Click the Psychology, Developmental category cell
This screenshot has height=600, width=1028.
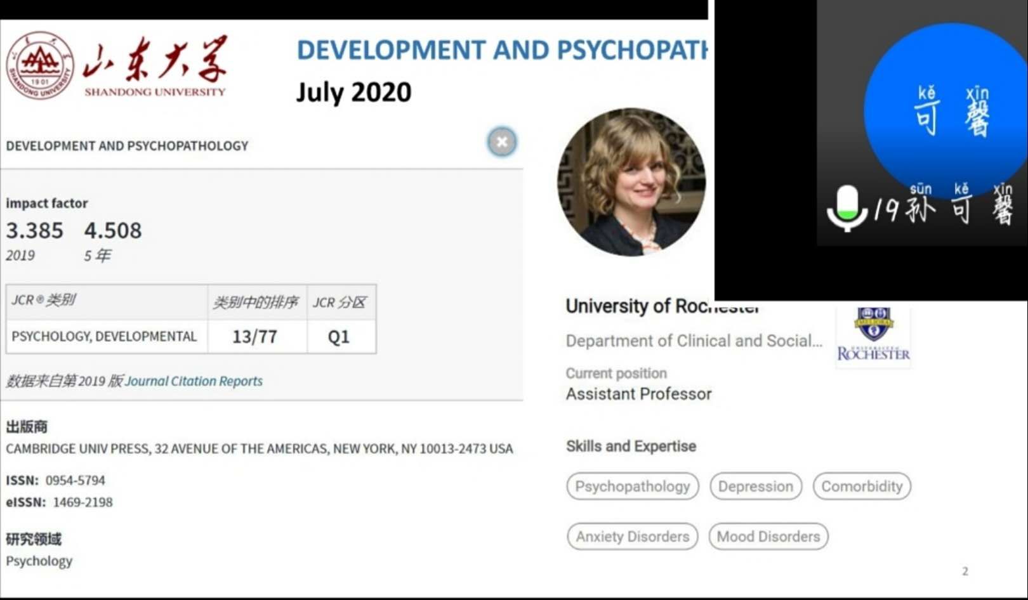pyautogui.click(x=105, y=337)
